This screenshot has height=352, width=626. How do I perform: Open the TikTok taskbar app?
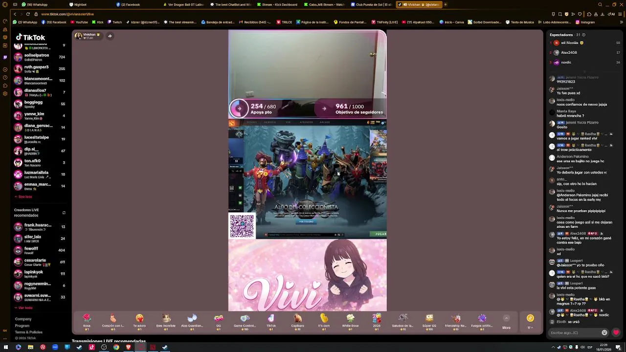click(91, 347)
